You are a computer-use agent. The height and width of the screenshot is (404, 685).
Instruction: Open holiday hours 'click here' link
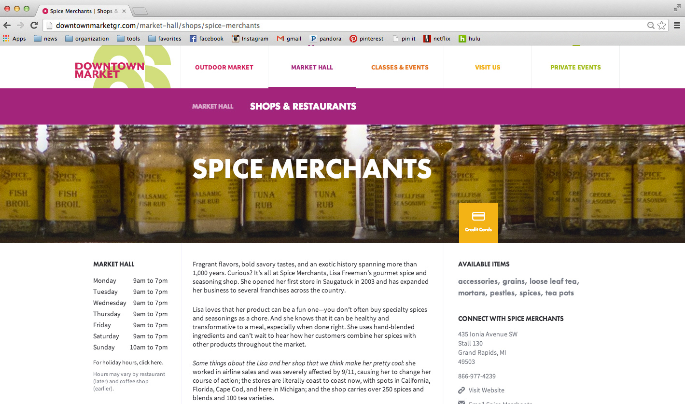[x=151, y=362]
